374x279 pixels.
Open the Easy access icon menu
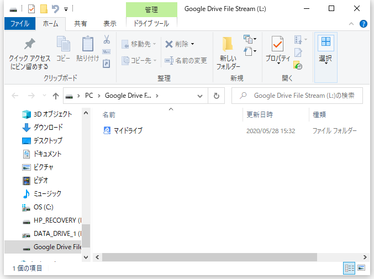pyautogui.click(x=250, y=51)
